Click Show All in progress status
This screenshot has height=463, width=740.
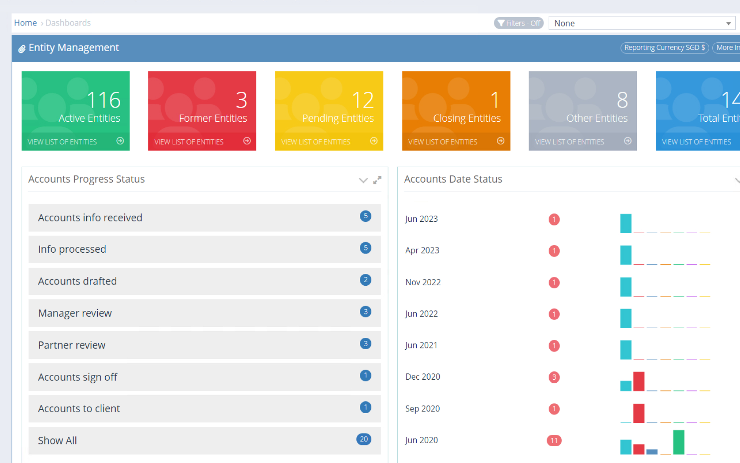click(x=204, y=441)
